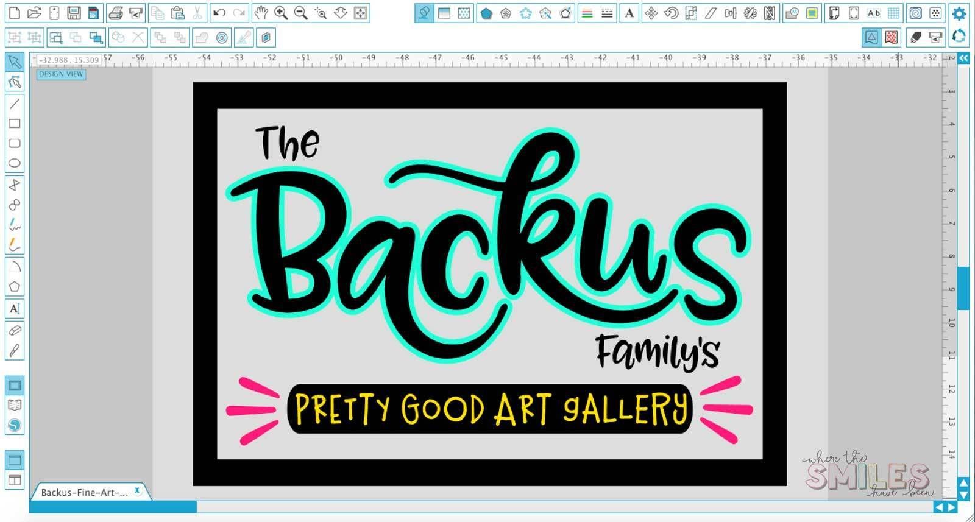Open the Line Style panel

(x=607, y=13)
